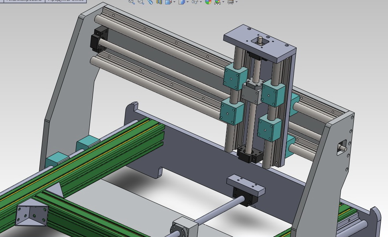Select the black bearing block on gantry's upper left
This screenshot has height=237, width=388.
coord(100,40)
